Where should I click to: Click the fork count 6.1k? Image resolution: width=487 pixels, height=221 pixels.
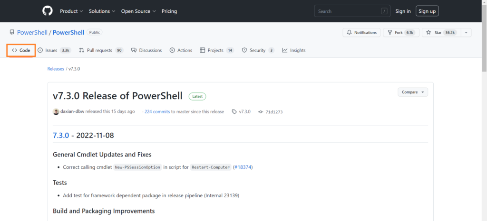tap(409, 33)
